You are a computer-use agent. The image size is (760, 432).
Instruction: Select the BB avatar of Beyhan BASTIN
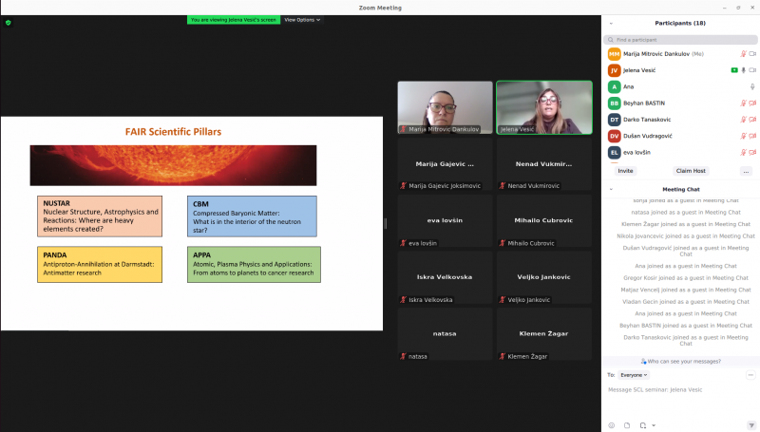(x=614, y=103)
